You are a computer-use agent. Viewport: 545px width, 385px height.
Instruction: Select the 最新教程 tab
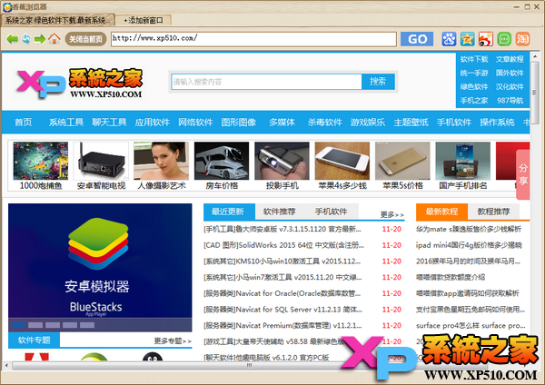coord(441,212)
